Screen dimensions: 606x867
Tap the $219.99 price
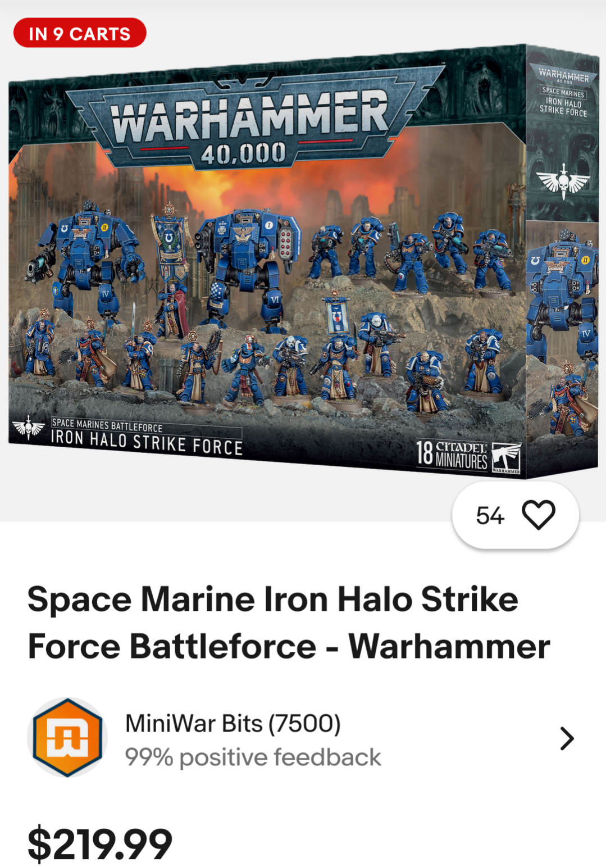pos(100,843)
